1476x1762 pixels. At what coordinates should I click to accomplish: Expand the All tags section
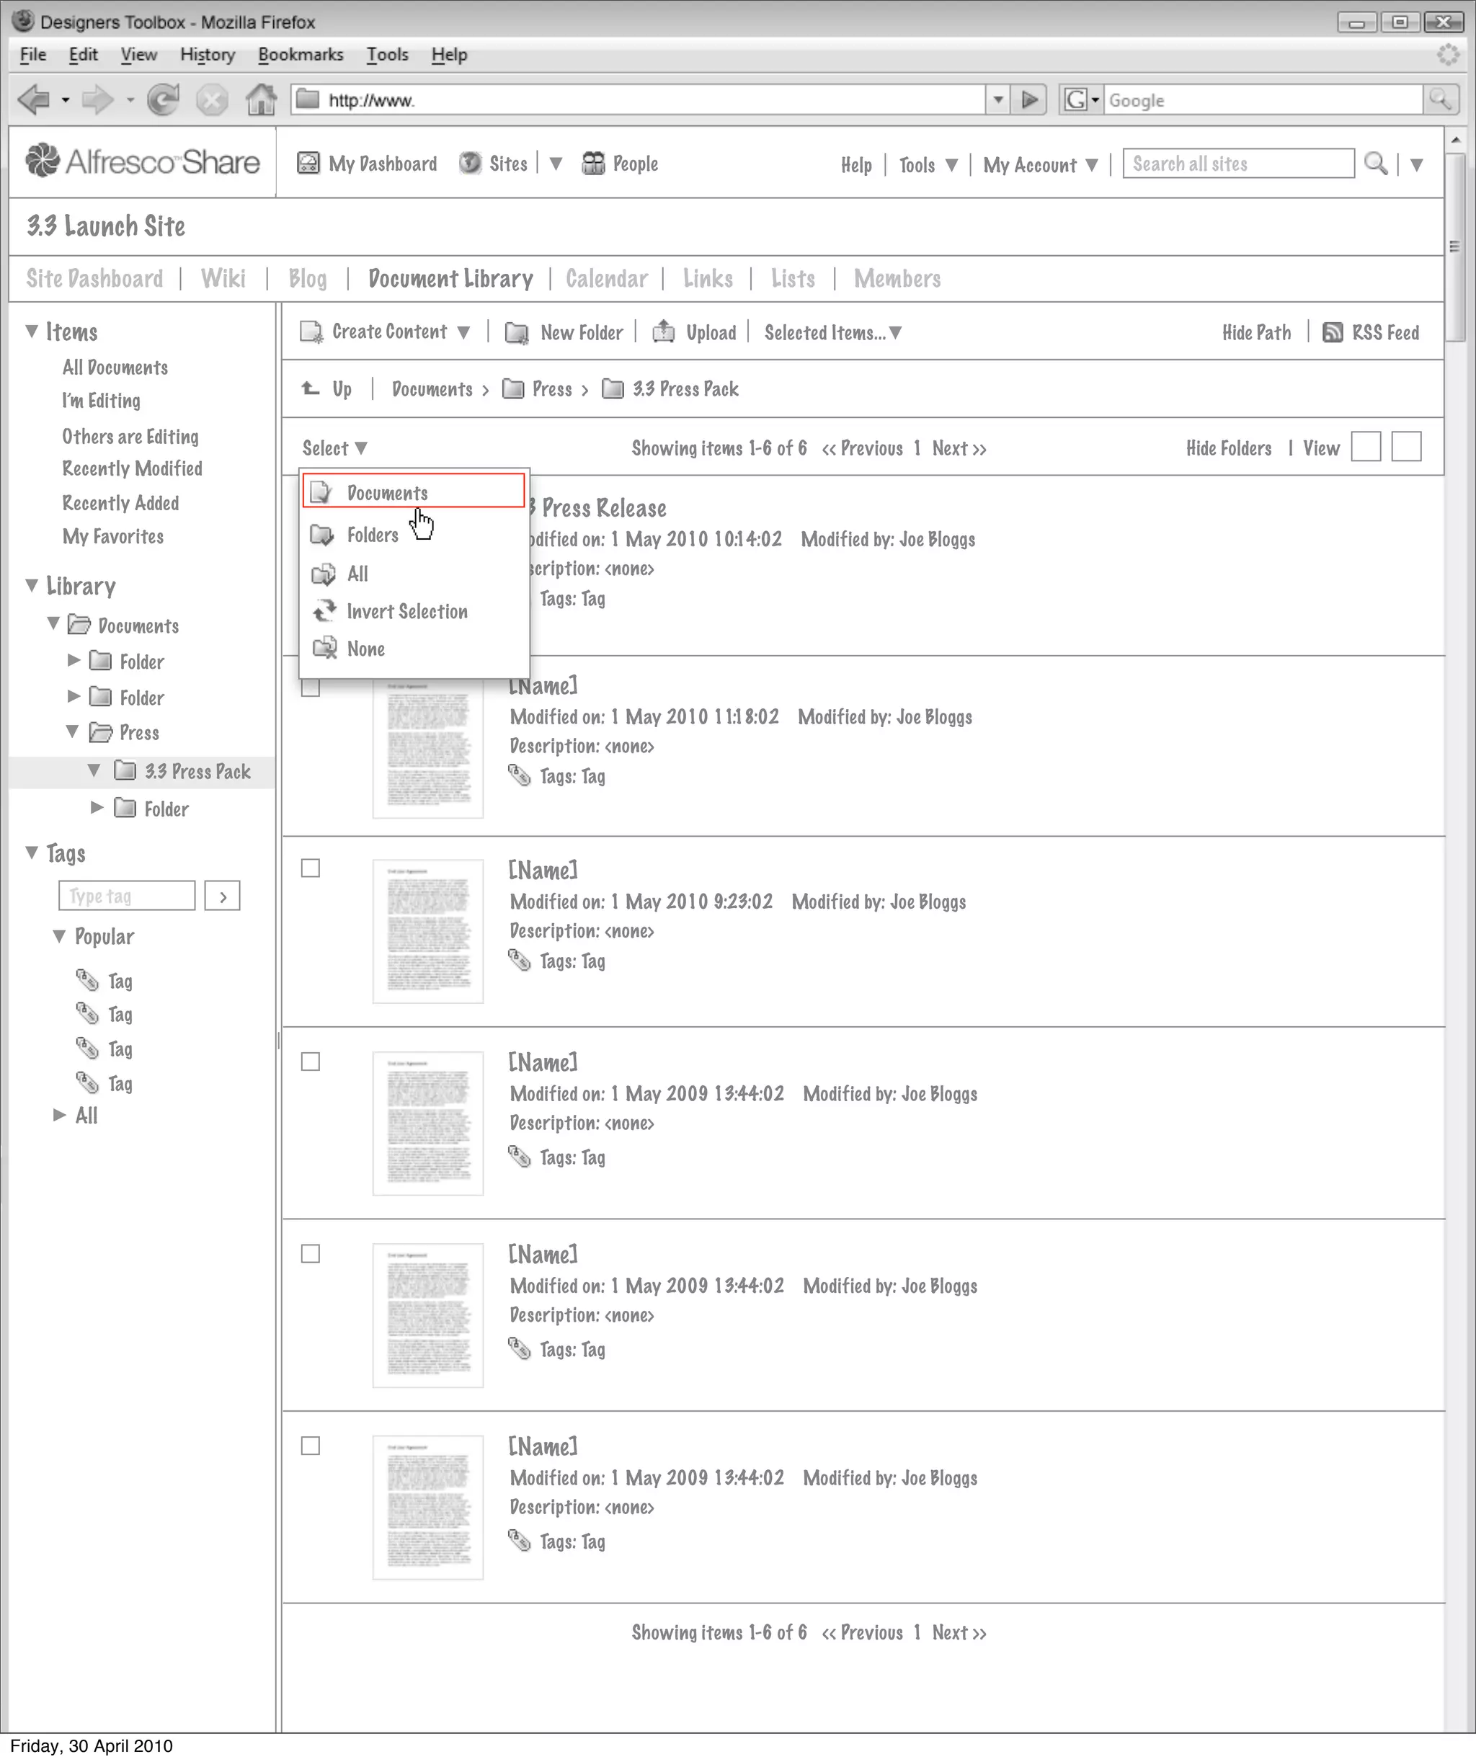(60, 1115)
